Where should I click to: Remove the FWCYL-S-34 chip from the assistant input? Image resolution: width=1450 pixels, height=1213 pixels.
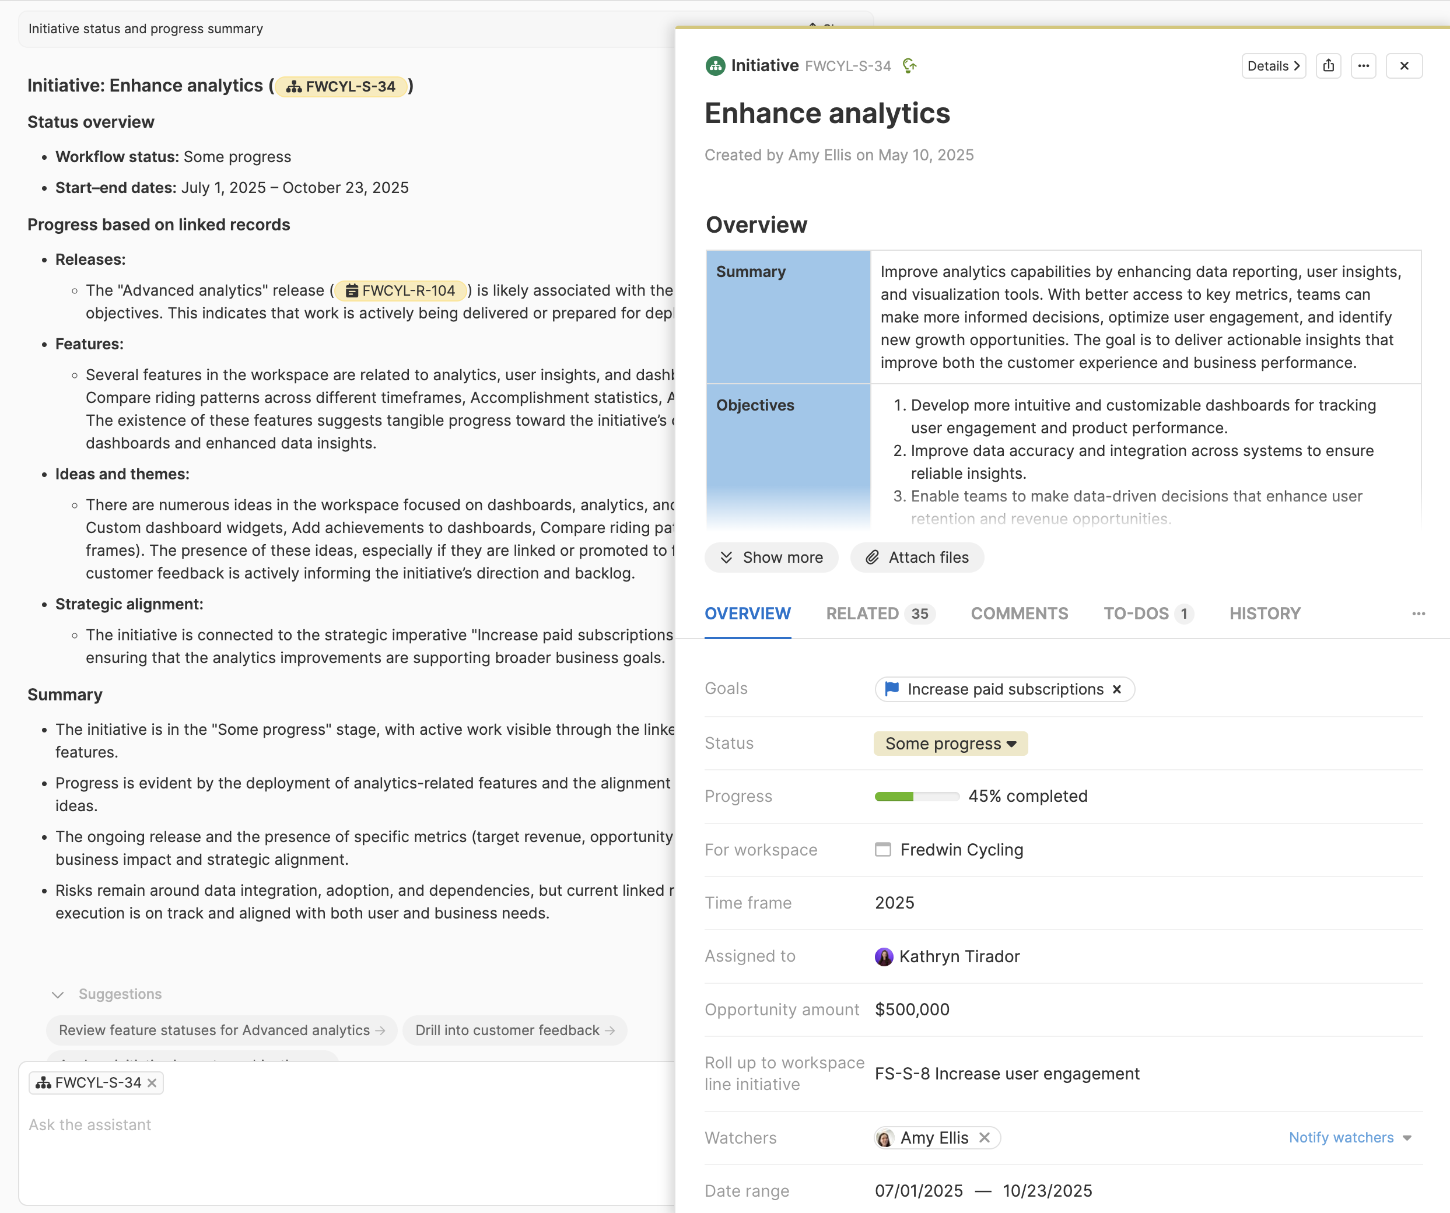click(153, 1082)
